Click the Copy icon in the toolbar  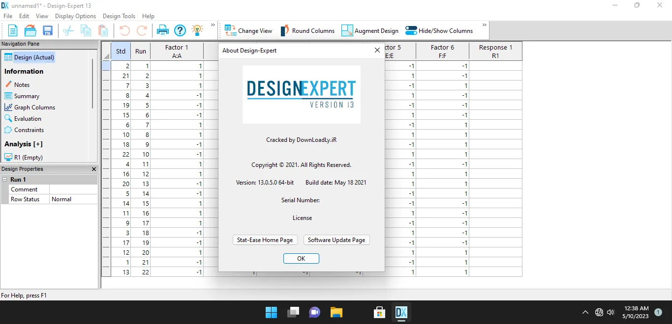point(86,30)
